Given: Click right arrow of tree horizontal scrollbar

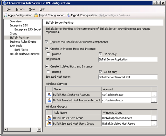Looking at the screenshot, I should coord(39,130).
